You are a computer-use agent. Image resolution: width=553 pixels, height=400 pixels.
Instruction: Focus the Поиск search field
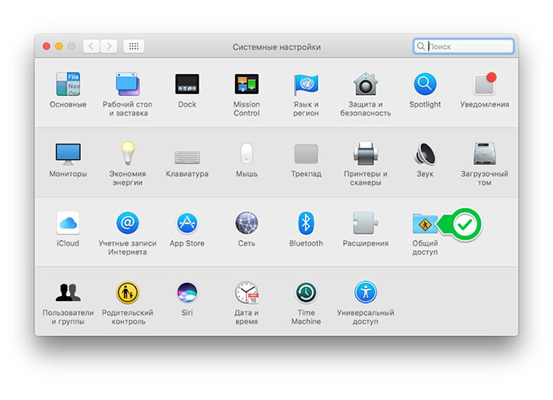(464, 46)
